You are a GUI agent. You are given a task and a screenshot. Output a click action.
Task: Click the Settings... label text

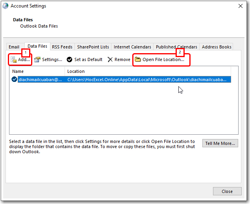tap(52, 59)
